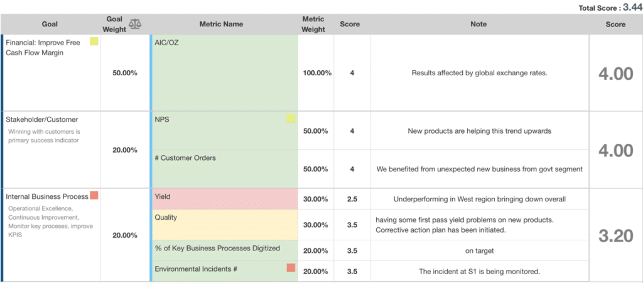The width and height of the screenshot is (643, 283).
Task: Click red status square beside Internal Business Process
Action: (94, 196)
